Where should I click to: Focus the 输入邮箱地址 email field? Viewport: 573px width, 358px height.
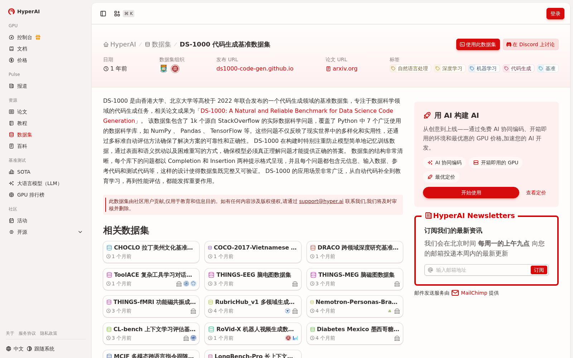tap(482, 270)
